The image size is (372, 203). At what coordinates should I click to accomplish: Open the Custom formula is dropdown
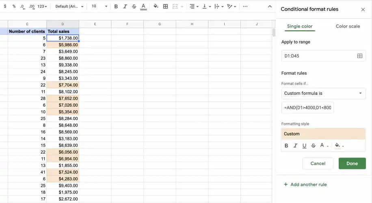323,93
